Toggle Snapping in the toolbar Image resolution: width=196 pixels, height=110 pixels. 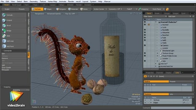click(x=144, y=9)
